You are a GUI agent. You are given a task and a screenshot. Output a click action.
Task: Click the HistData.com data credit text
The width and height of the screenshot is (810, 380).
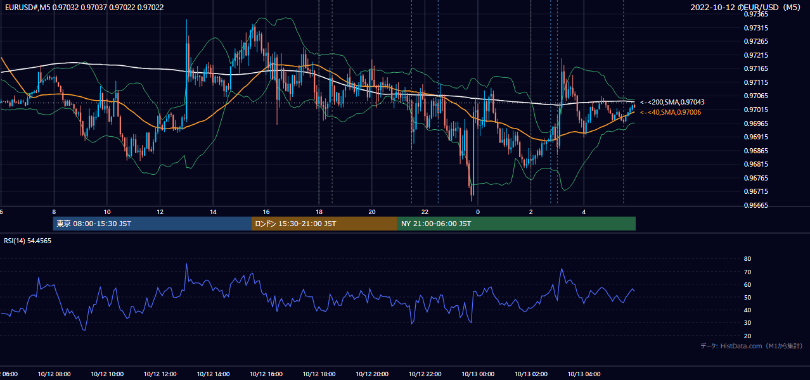point(752,346)
